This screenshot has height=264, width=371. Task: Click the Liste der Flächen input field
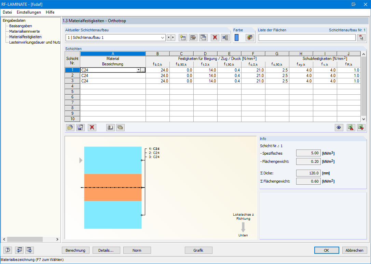[307, 37]
